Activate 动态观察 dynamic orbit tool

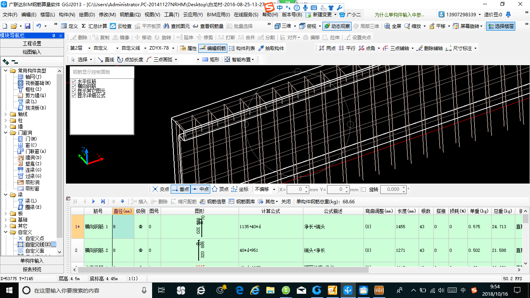pyautogui.click(x=337, y=26)
